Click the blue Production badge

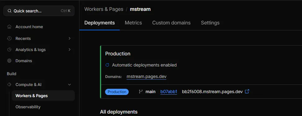point(117,92)
